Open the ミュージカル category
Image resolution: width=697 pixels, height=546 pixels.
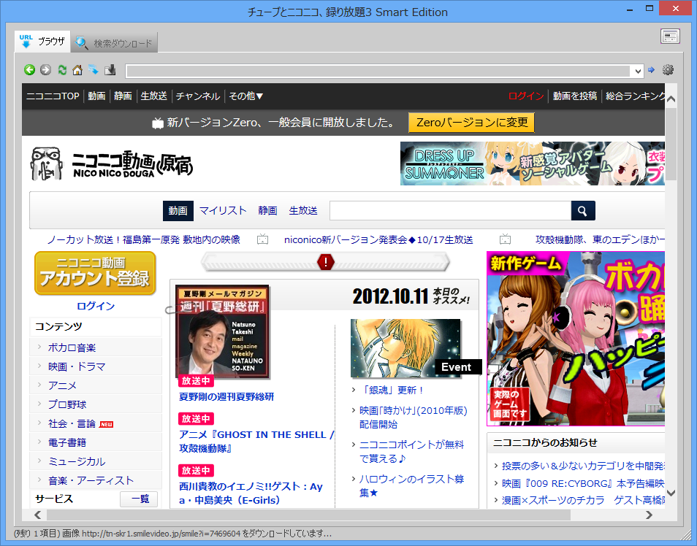point(77,461)
